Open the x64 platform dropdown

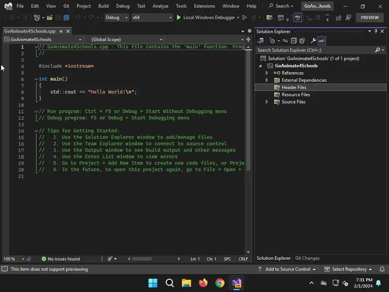coord(152,17)
